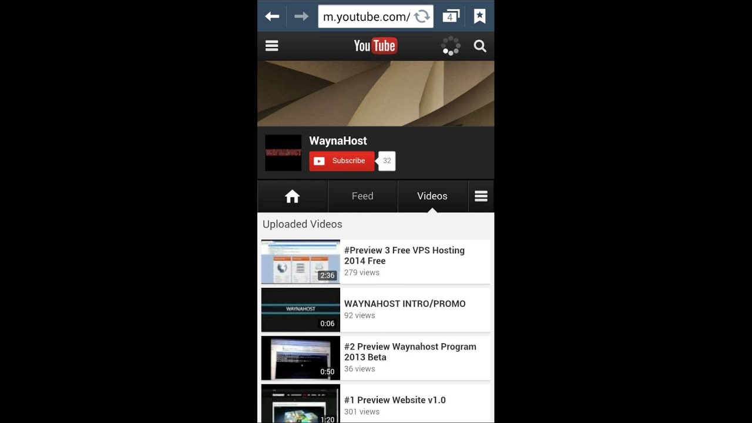Open the YouTube hamburger menu

coord(272,46)
